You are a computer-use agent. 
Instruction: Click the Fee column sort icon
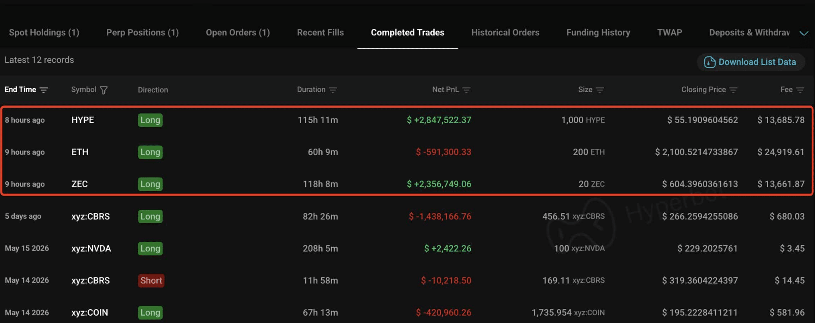(800, 90)
